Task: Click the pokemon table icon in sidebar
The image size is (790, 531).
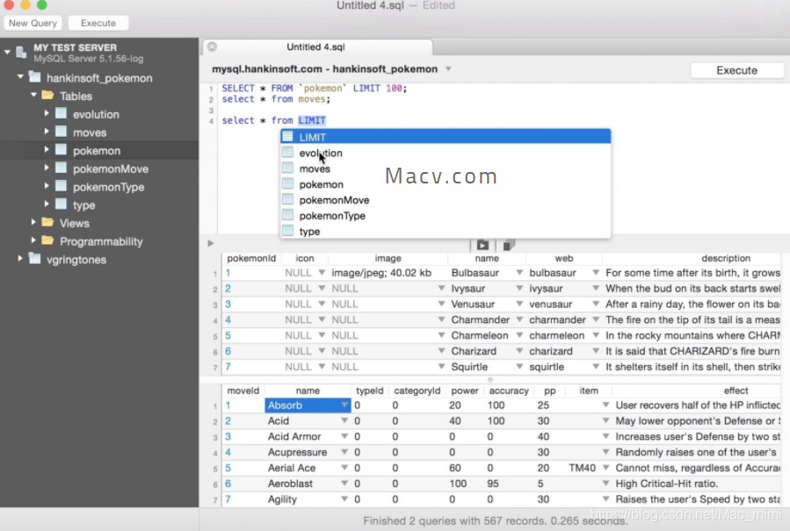Action: pos(61,150)
